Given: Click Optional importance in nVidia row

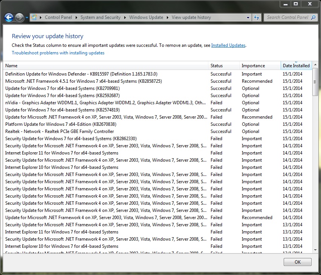Looking at the screenshot, I should [251, 103].
